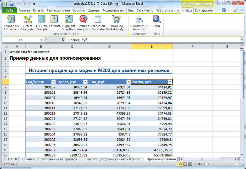246x169 pixels.
Task: Open the Help button in ribbon
Action: pyautogui.click(x=157, y=23)
